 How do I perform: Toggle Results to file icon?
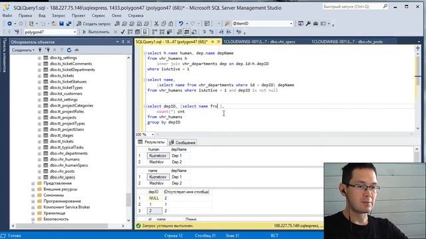click(194, 32)
